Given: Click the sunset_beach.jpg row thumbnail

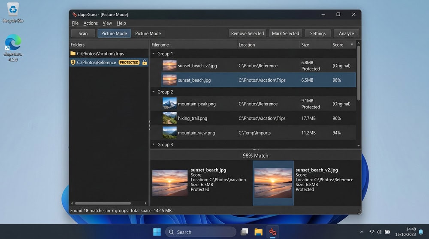Looking at the screenshot, I should tap(169, 80).
